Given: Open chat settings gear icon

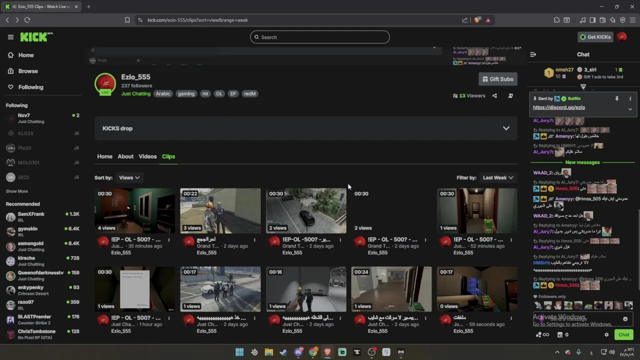Looking at the screenshot, I should coord(606,335).
